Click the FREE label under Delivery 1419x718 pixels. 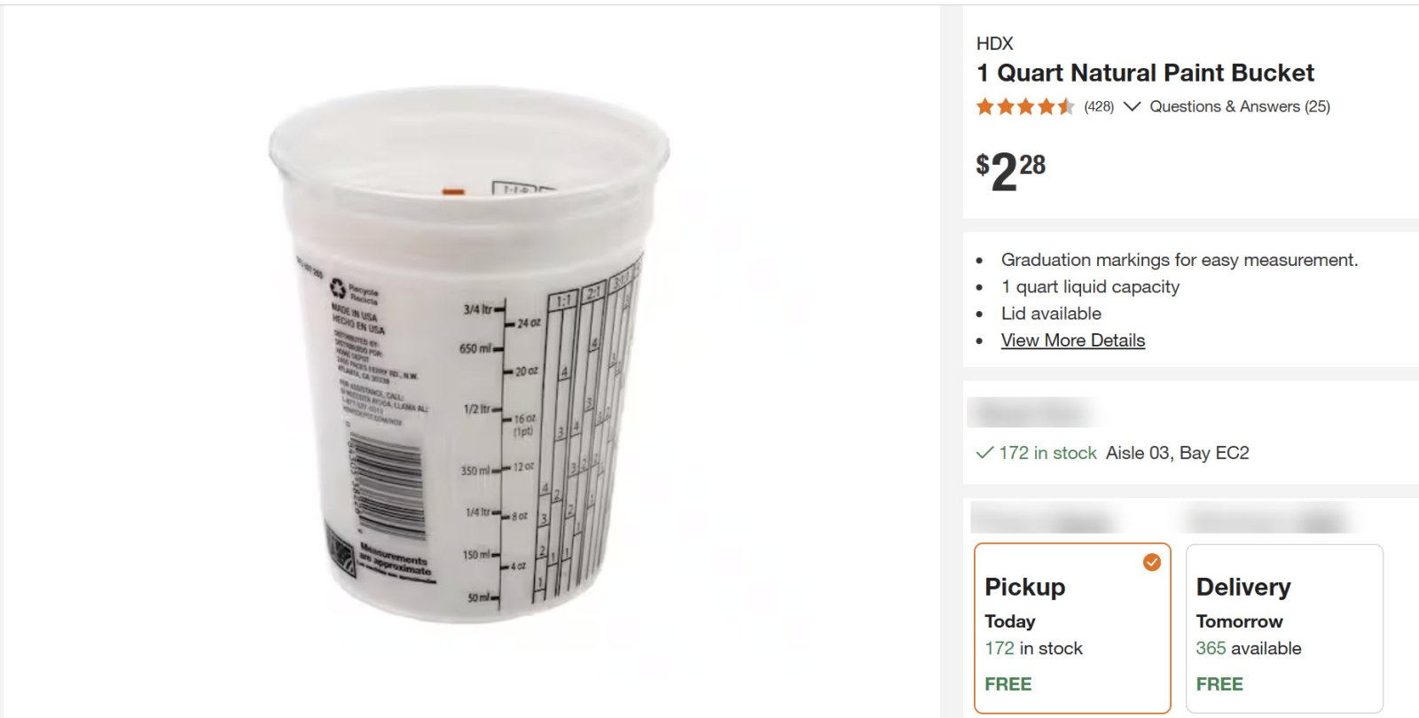click(x=1219, y=684)
